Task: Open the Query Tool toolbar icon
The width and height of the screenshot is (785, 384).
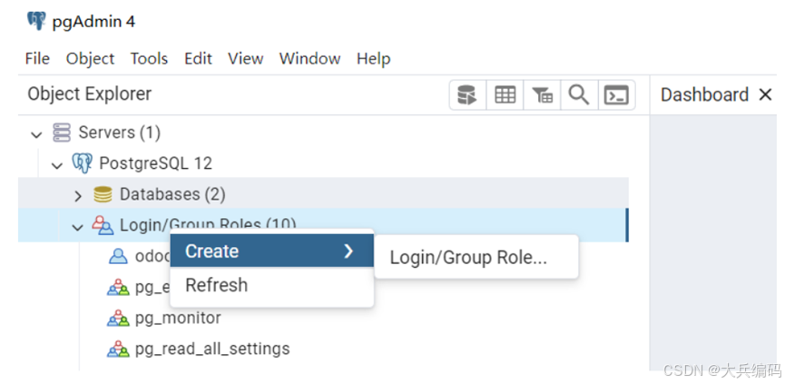Action: 467,94
